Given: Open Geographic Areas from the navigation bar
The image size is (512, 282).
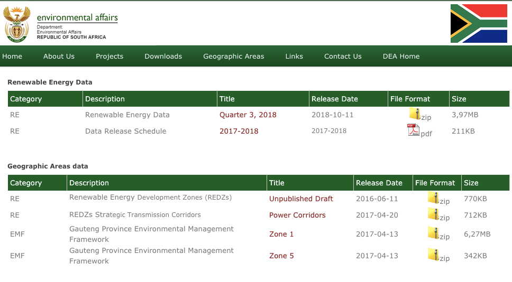Looking at the screenshot, I should point(234,57).
